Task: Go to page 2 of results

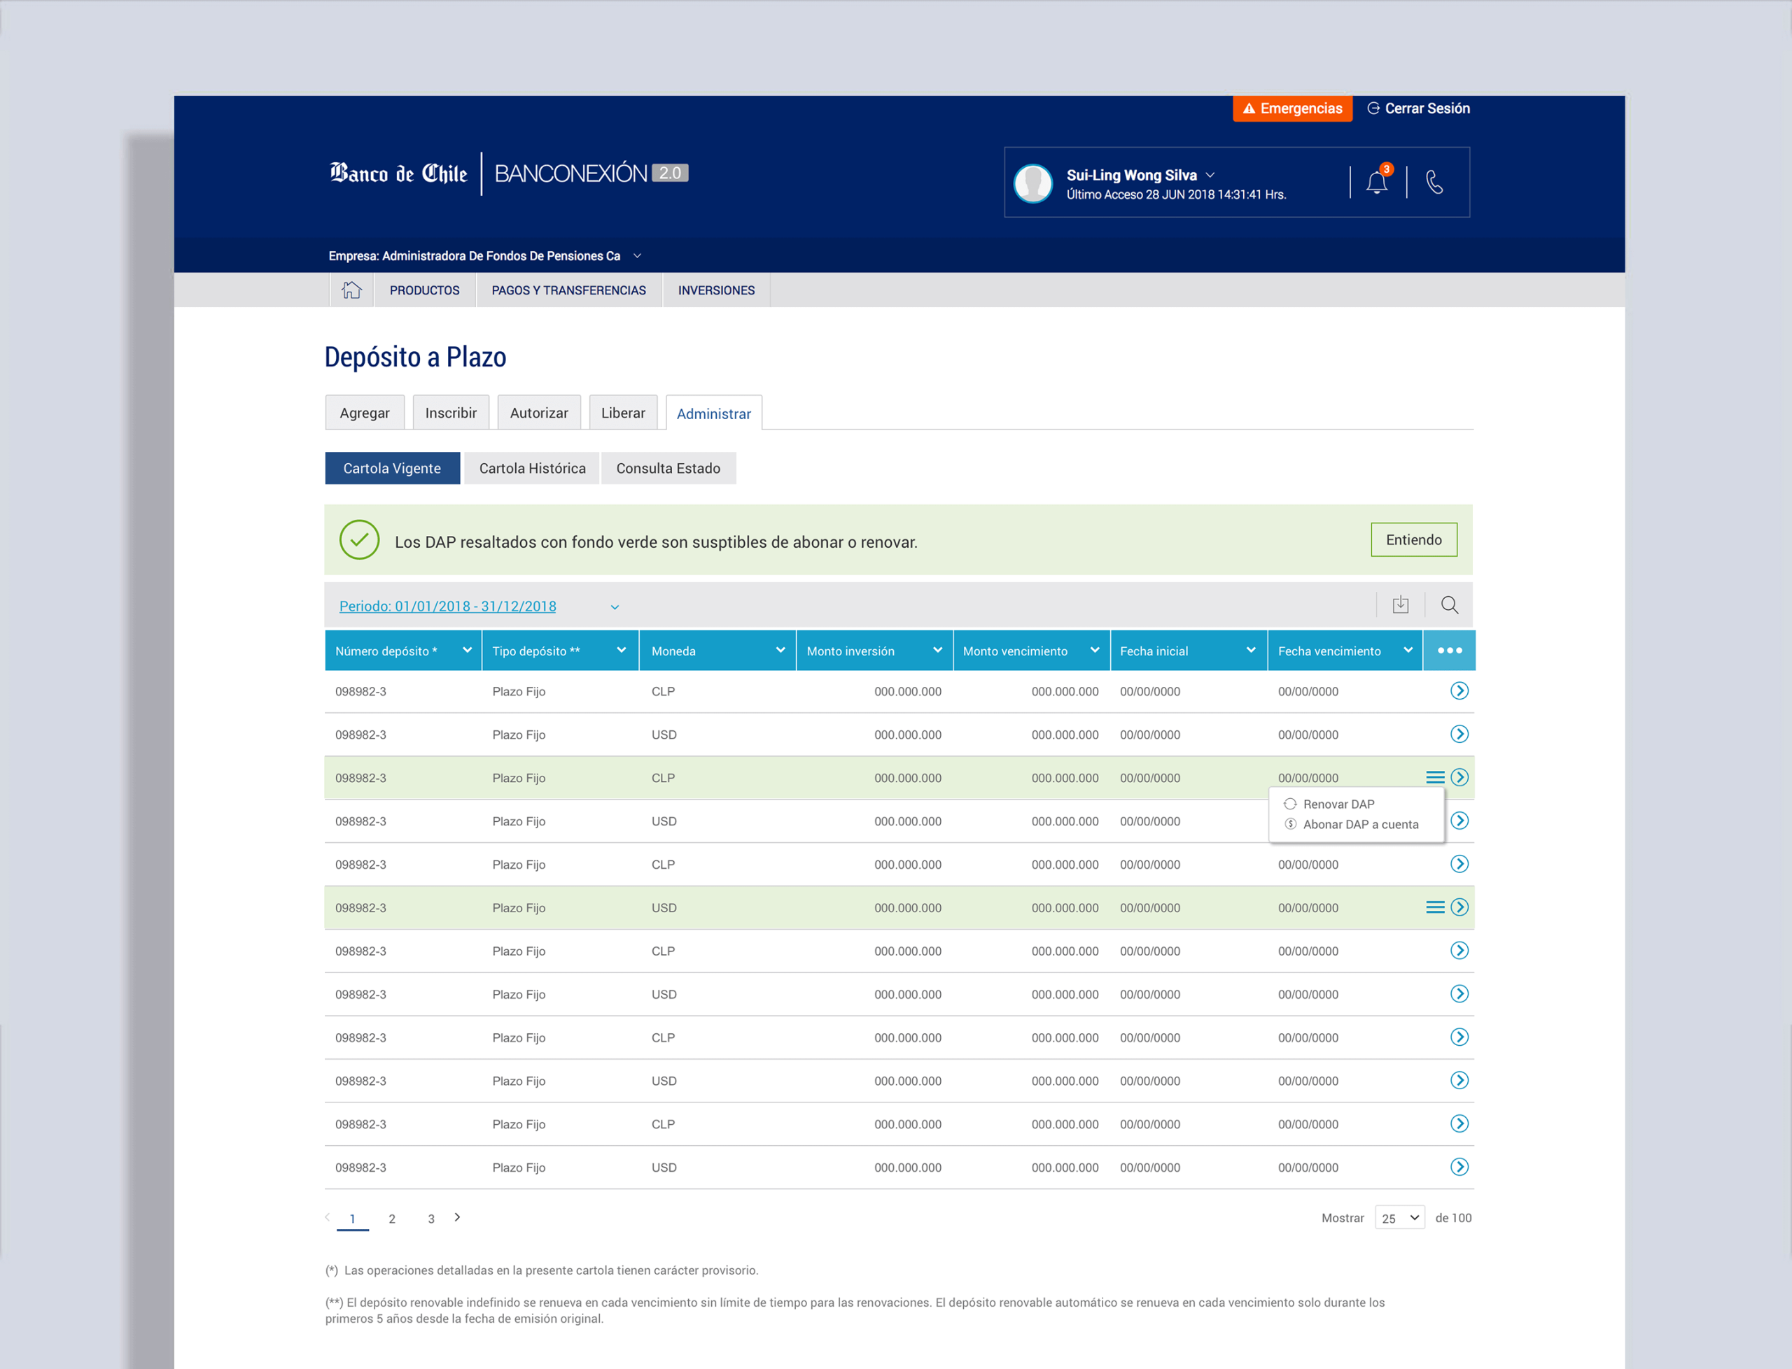Action: point(392,1219)
